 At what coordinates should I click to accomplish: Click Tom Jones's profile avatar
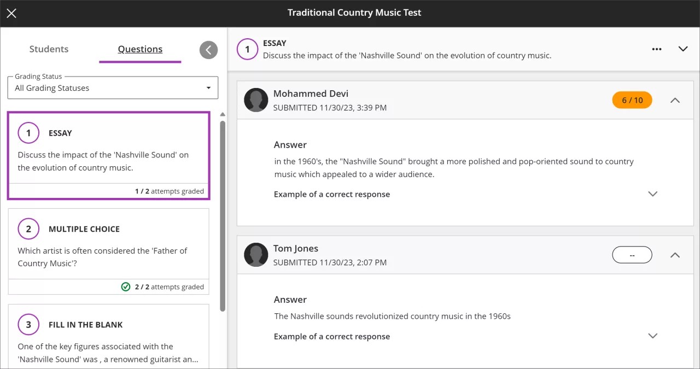click(256, 255)
